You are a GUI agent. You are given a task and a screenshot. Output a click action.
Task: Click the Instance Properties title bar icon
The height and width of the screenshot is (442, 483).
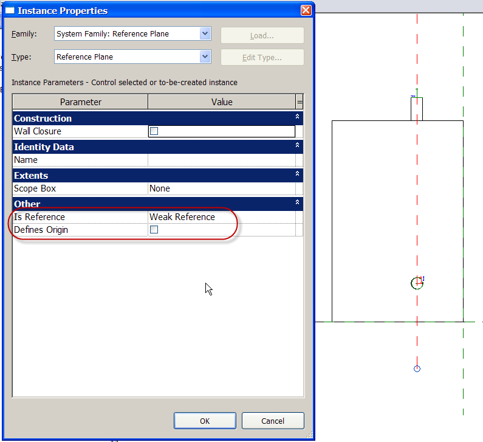click(10, 10)
